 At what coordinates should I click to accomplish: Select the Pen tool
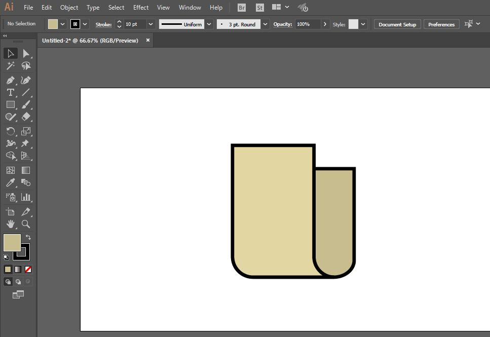[10, 80]
